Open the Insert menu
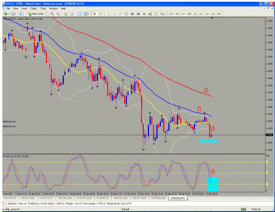Viewport: 275px width, 212px height. [x=24, y=8]
